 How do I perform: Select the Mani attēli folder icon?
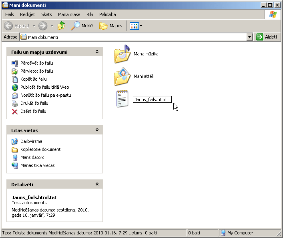click(122, 76)
